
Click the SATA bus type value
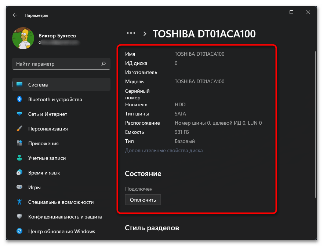180,114
